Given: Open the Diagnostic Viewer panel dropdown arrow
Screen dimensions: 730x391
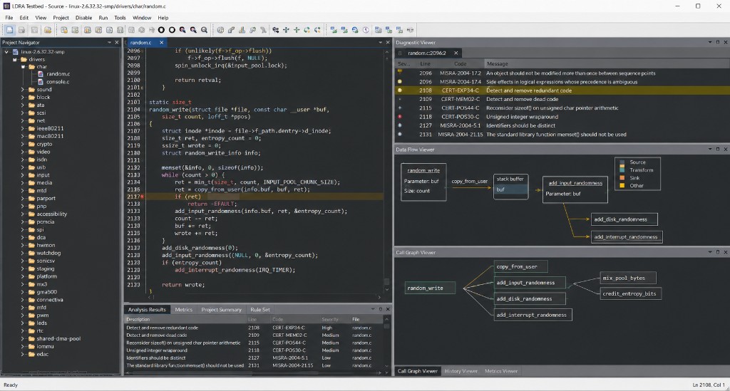Looking at the screenshot, I should (710, 42).
